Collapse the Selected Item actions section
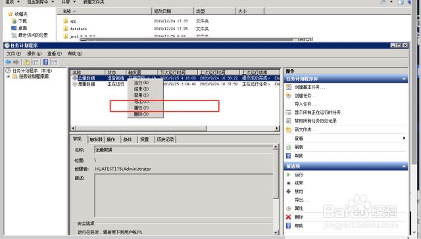The width and height of the screenshot is (421, 239). [404, 166]
